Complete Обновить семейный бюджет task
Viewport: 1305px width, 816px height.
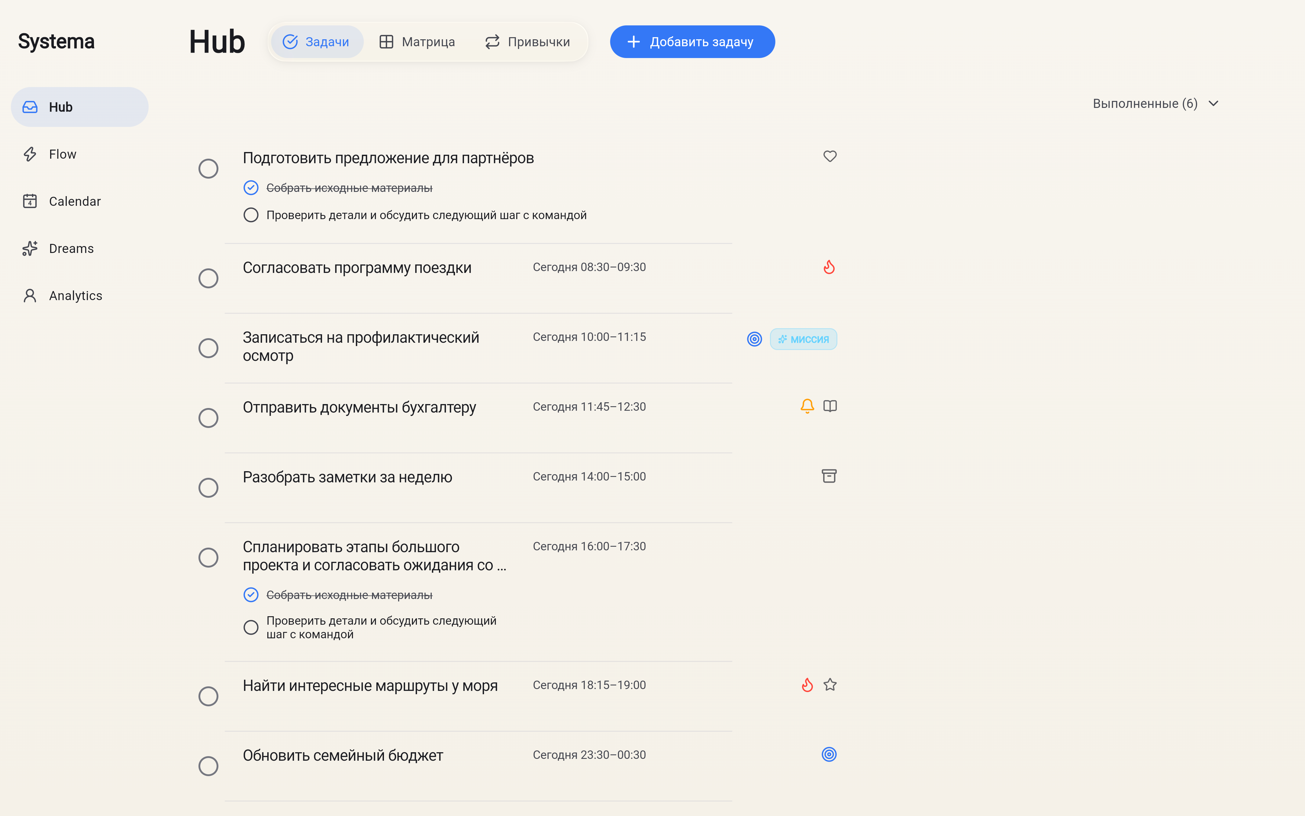(208, 766)
